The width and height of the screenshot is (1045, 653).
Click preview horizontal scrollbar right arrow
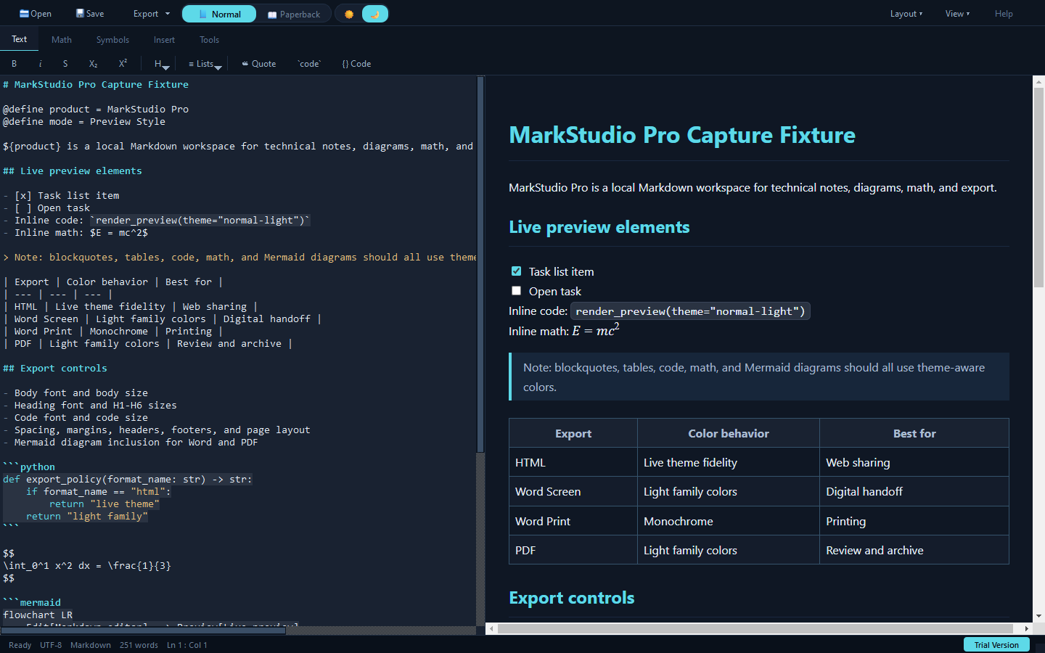[1026, 628]
